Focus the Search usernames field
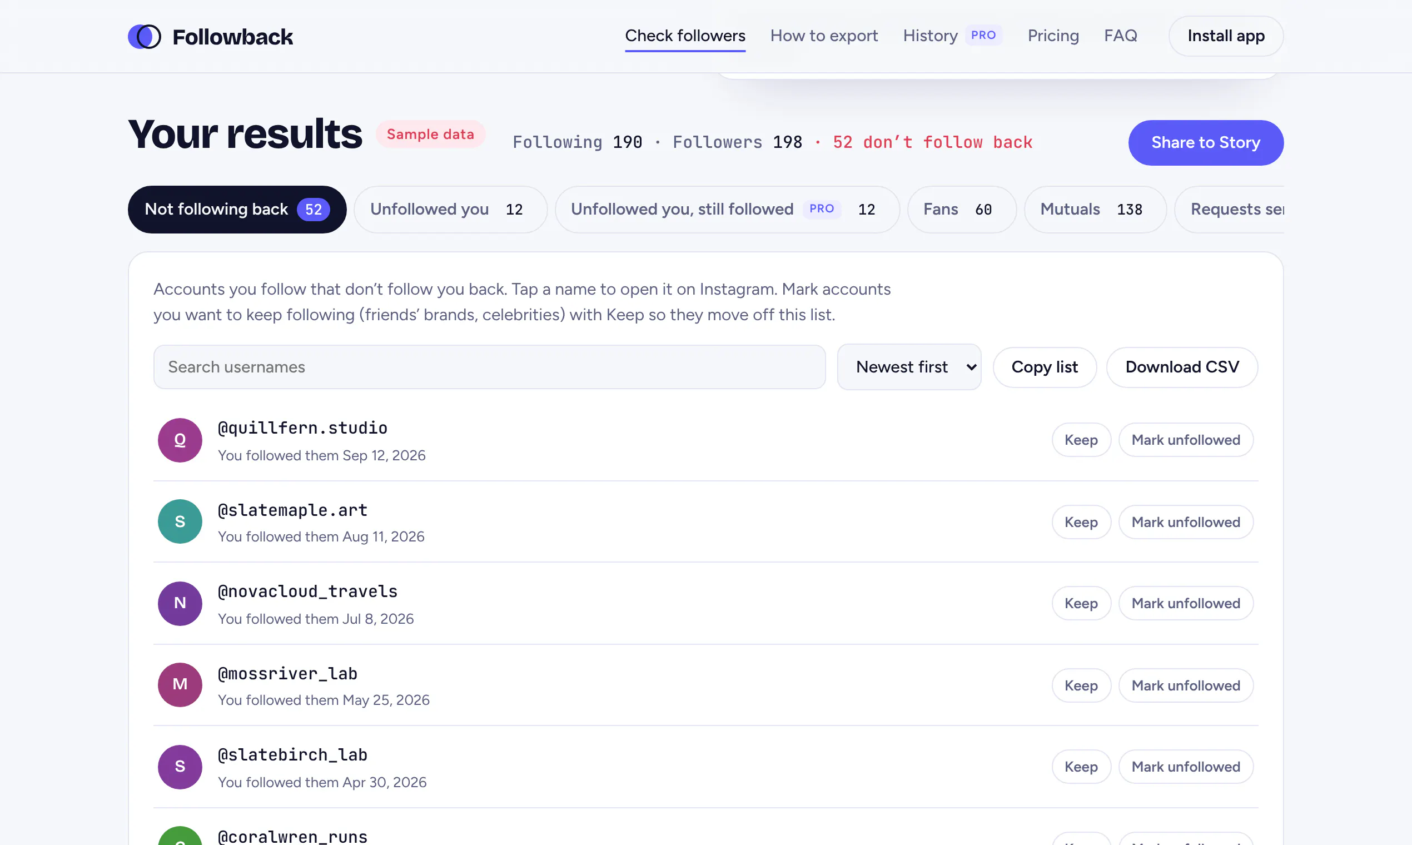1412x845 pixels. click(x=489, y=367)
